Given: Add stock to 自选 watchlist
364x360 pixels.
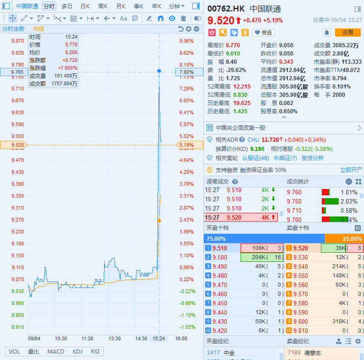Looking at the screenshot, I should click(263, 33).
